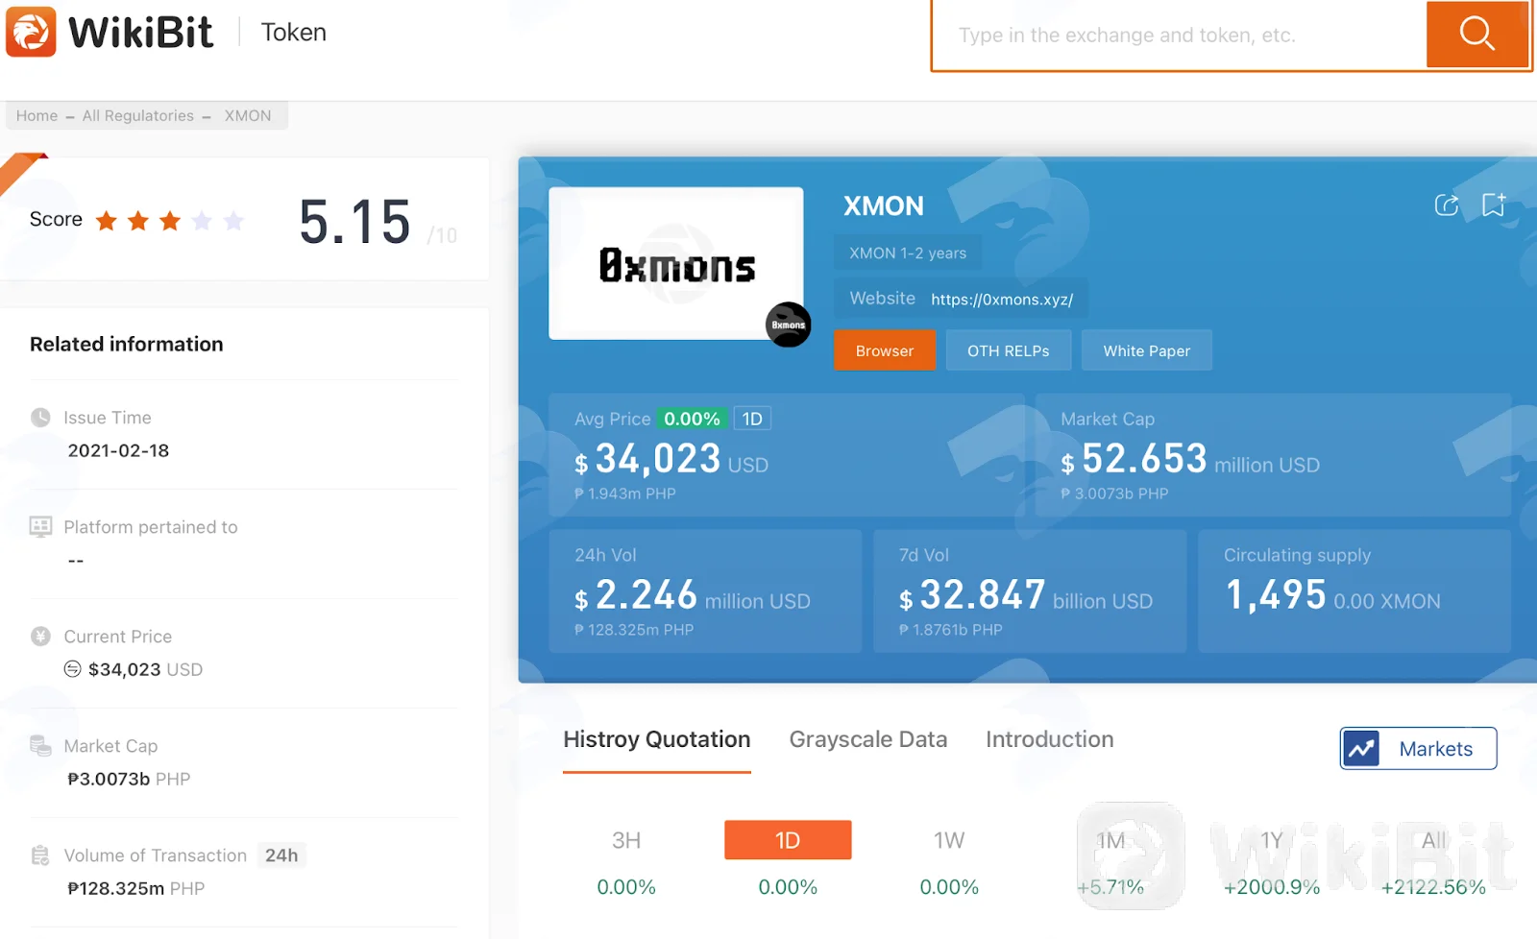Click the +2000.9% 1Y change
The width and height of the screenshot is (1537, 939).
[1272, 887]
